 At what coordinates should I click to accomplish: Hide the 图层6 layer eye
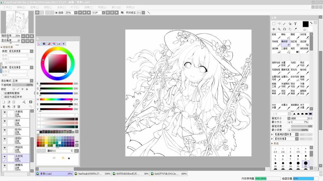click(x=4, y=139)
